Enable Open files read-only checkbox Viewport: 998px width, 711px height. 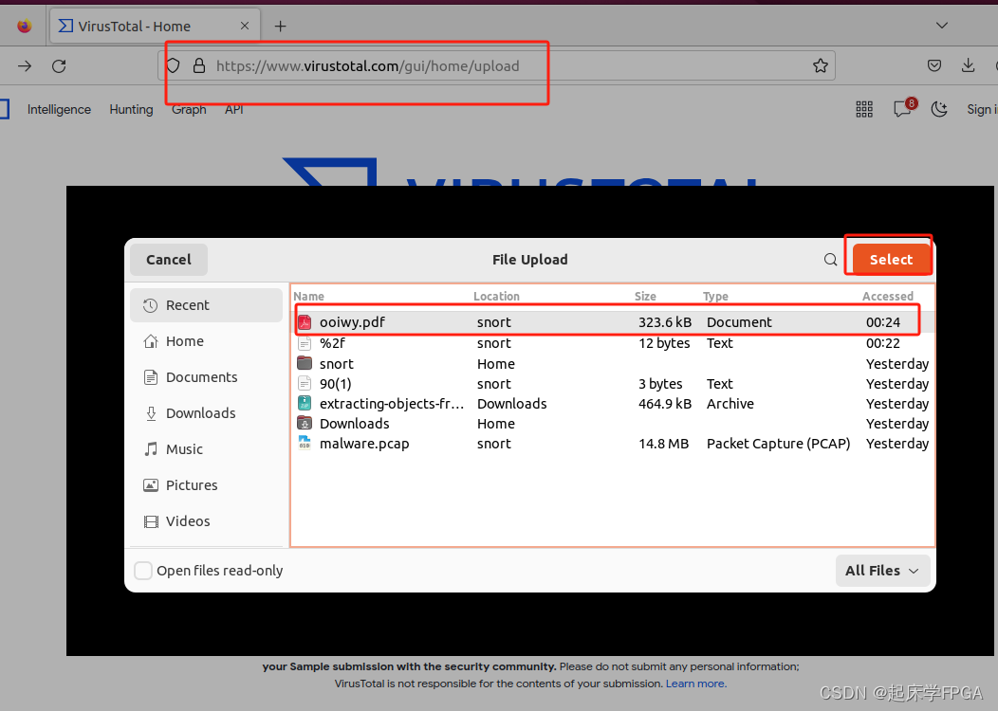point(143,571)
